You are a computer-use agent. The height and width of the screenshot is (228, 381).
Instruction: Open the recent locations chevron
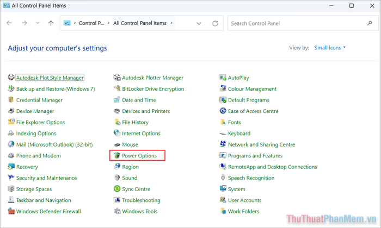tap(38, 23)
